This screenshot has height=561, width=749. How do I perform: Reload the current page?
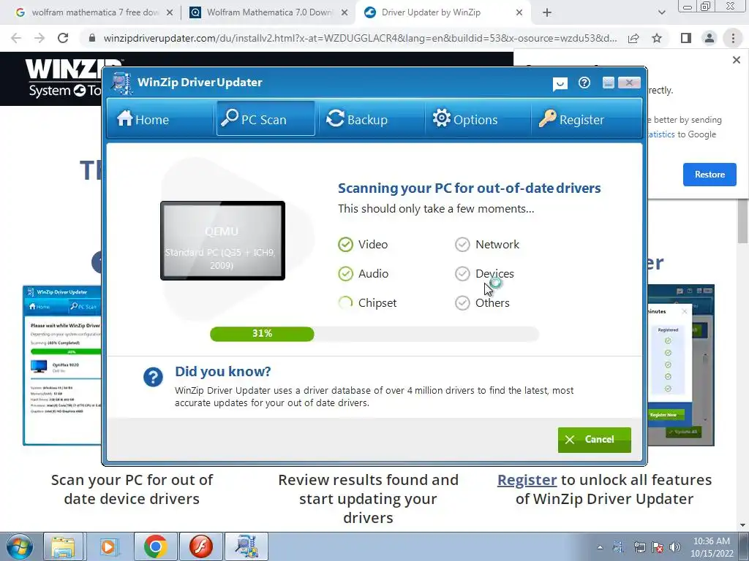click(x=63, y=38)
